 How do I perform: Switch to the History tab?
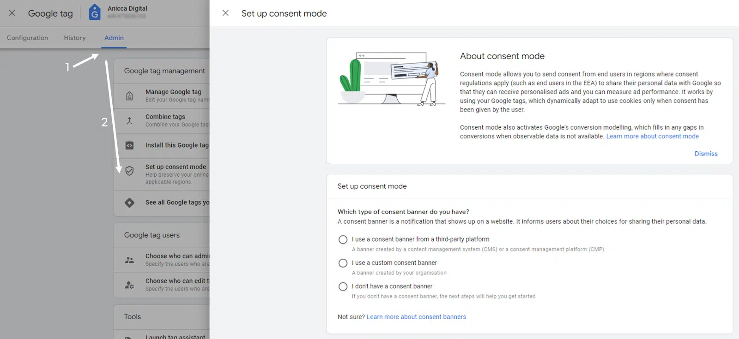(75, 38)
